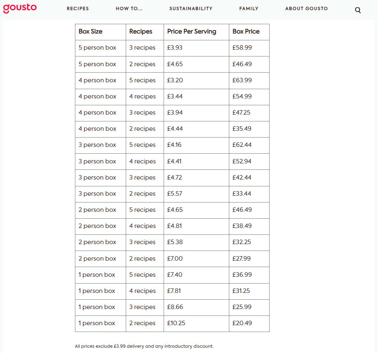The width and height of the screenshot is (378, 353).
Task: Click the SUSTAINABILITY navigation link
Action: point(191,8)
